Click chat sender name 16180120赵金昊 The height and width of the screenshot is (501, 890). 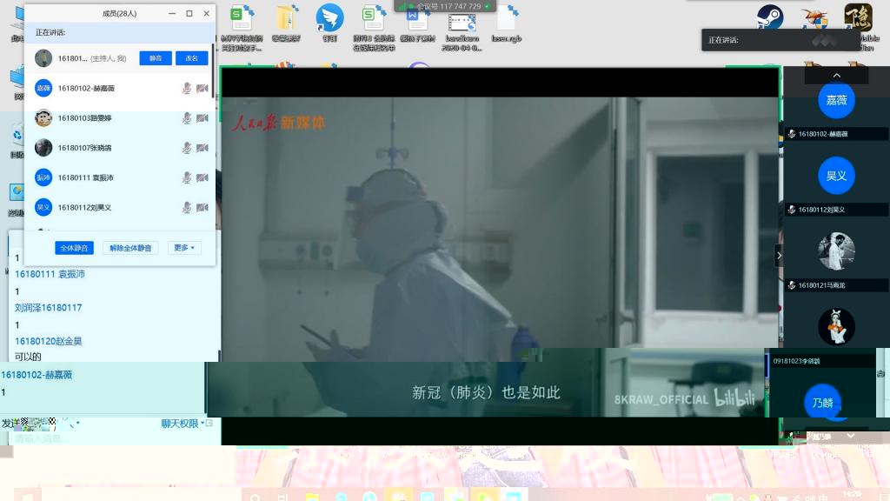(x=49, y=341)
